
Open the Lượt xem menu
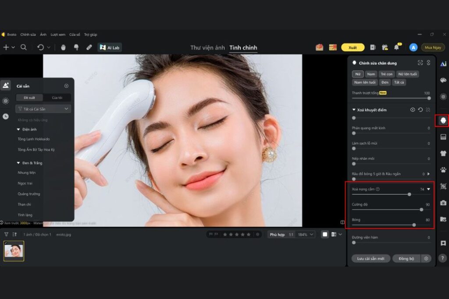click(58, 35)
